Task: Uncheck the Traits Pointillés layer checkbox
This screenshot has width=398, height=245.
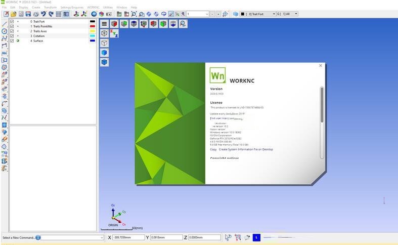Action: click(12, 26)
